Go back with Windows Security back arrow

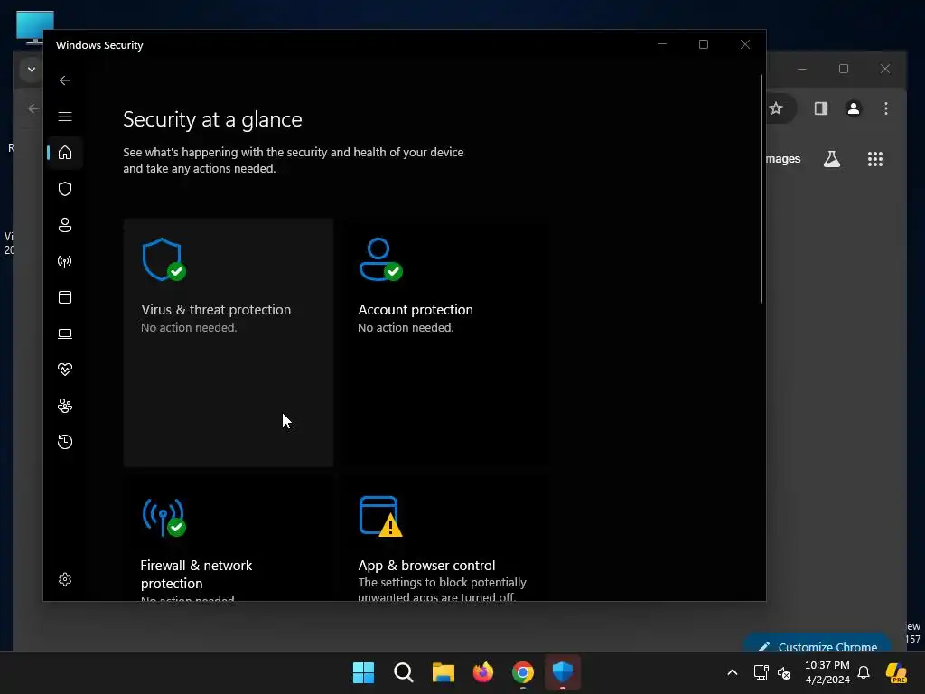coord(65,80)
